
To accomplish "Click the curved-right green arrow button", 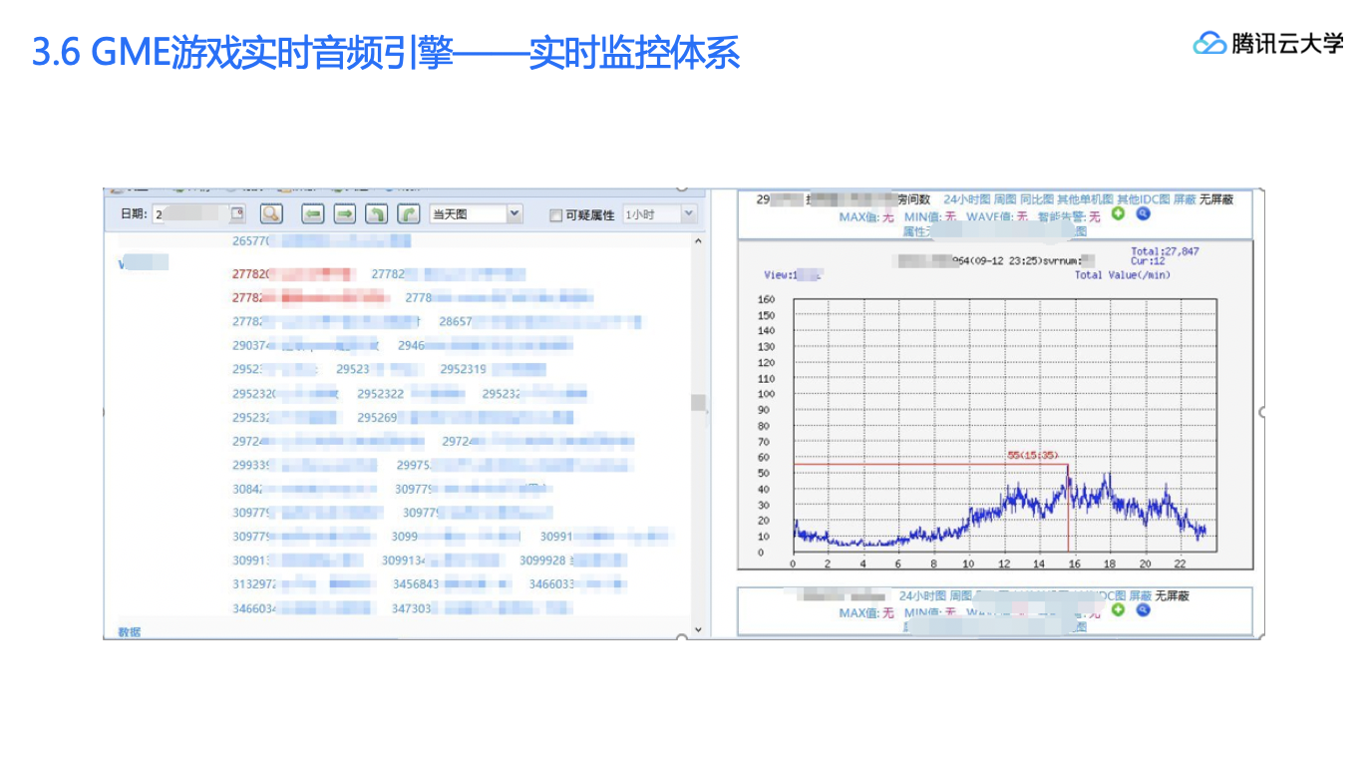I will coord(409,213).
